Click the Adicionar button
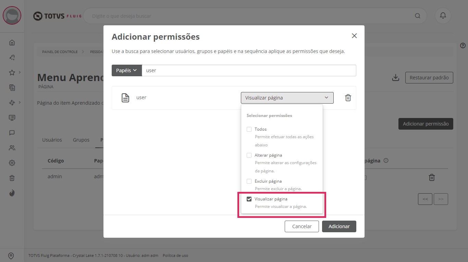The width and height of the screenshot is (468, 262). [339, 226]
